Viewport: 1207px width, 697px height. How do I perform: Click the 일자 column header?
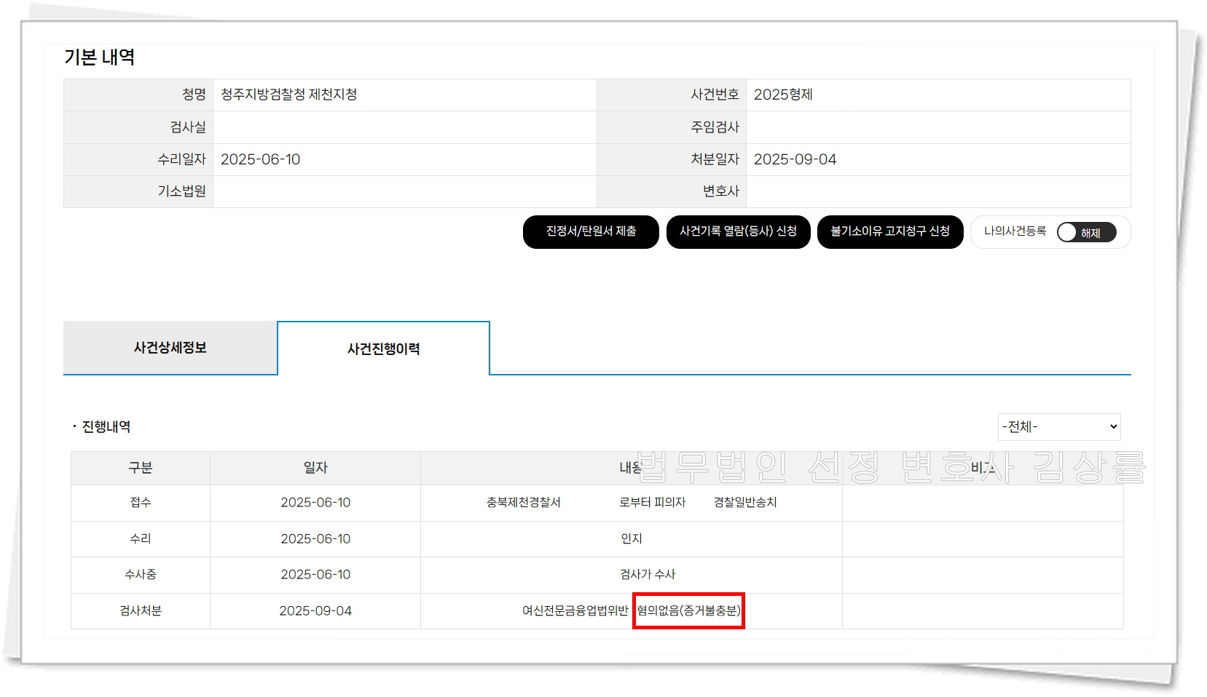click(315, 468)
